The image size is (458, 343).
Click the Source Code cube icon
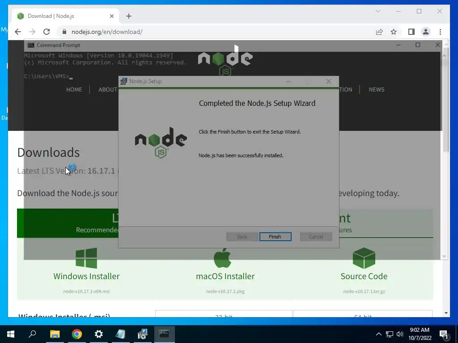point(364,258)
